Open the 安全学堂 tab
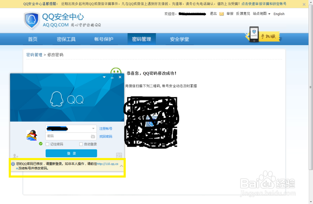The width and height of the screenshot is (313, 204). click(179, 39)
